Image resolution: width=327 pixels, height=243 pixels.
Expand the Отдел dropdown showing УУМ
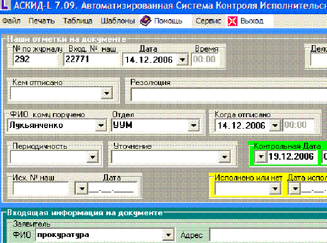point(193,125)
